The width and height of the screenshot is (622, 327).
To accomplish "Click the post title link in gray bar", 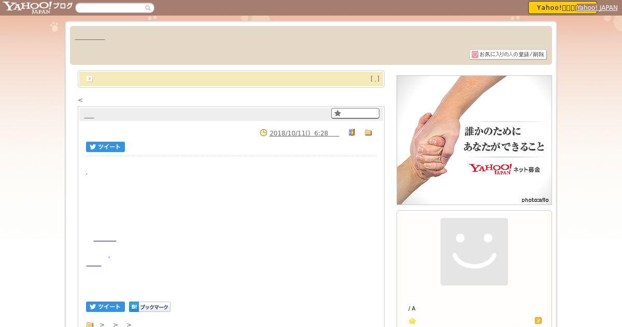I will click(89, 116).
